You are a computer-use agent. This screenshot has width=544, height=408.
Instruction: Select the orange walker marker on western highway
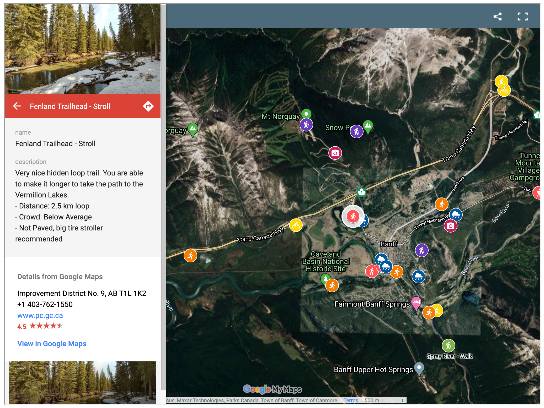click(x=190, y=255)
